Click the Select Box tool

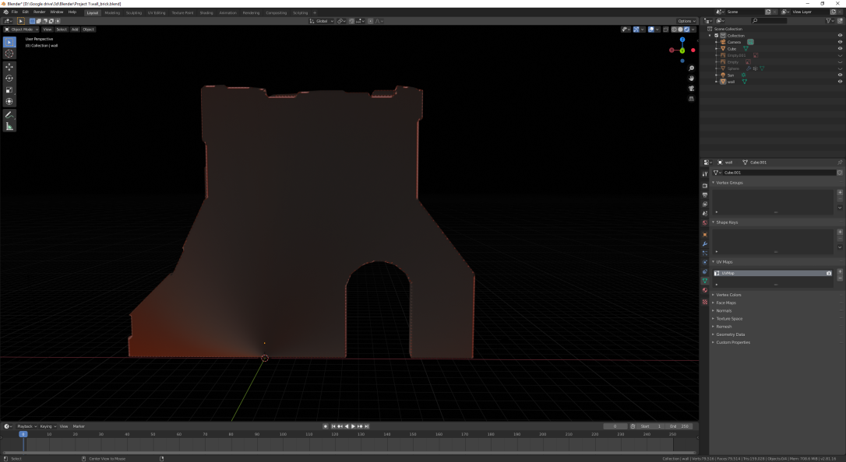9,42
